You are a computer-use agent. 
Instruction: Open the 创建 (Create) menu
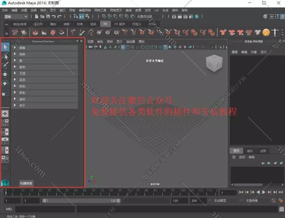[x=24, y=10]
